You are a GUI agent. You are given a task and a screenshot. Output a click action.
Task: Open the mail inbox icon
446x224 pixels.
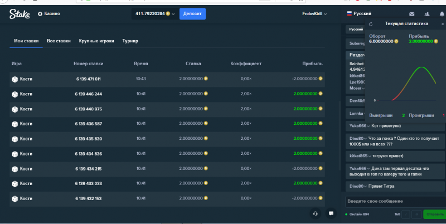(x=411, y=13)
